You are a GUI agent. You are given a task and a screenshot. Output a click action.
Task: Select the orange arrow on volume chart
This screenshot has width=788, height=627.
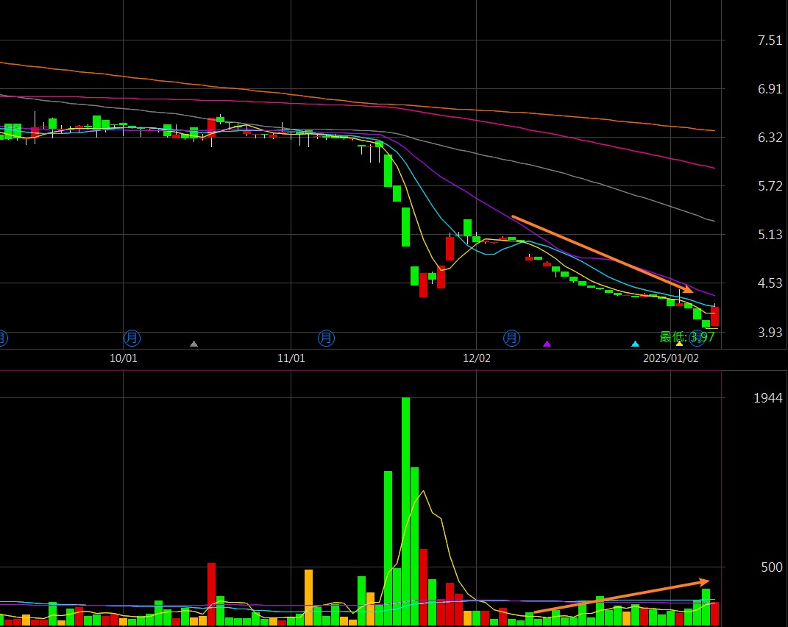[620, 597]
